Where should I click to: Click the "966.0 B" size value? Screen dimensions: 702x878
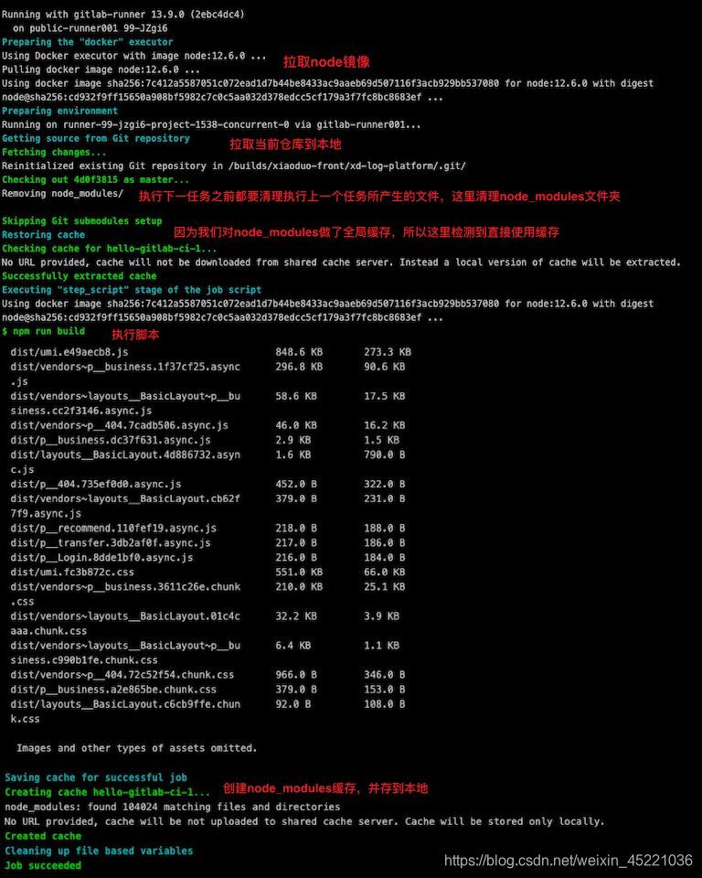[296, 675]
